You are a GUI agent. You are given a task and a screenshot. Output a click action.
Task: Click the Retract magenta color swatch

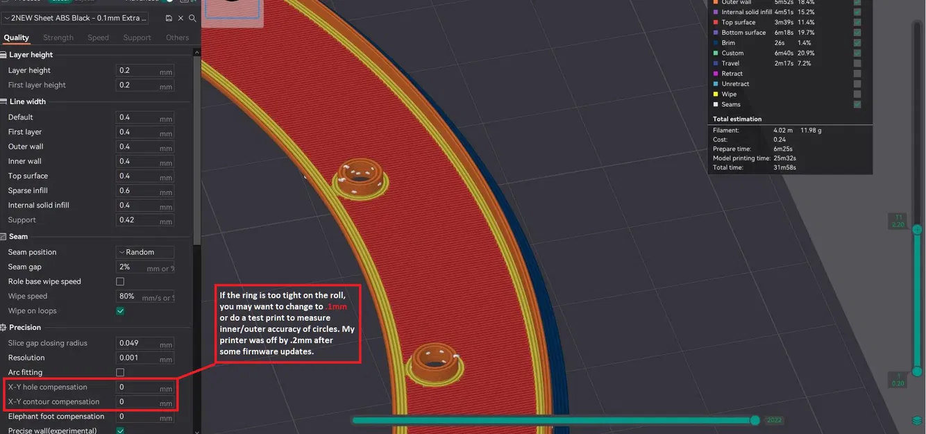pos(716,74)
